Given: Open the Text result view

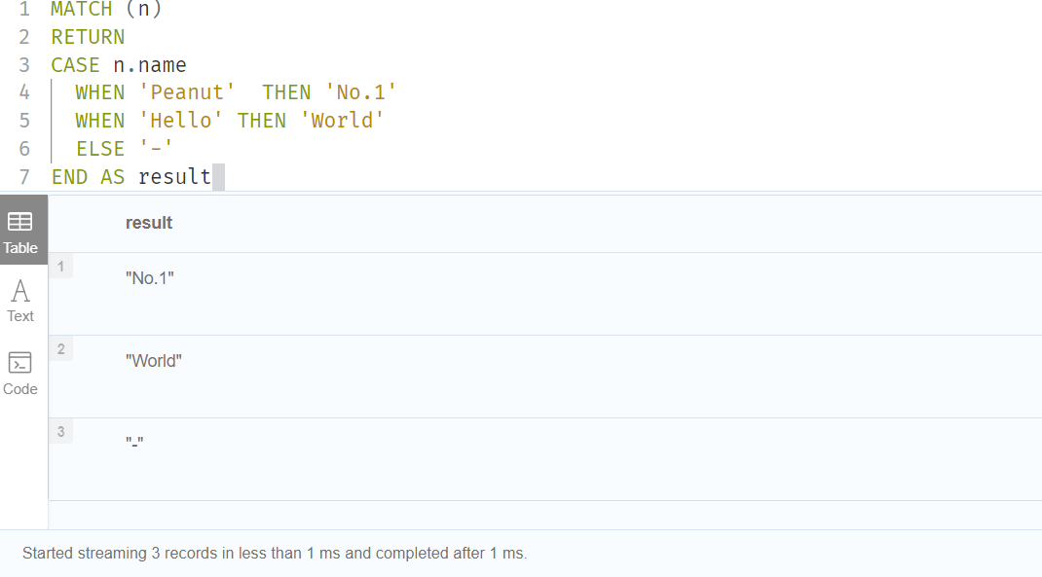Looking at the screenshot, I should coord(20,301).
